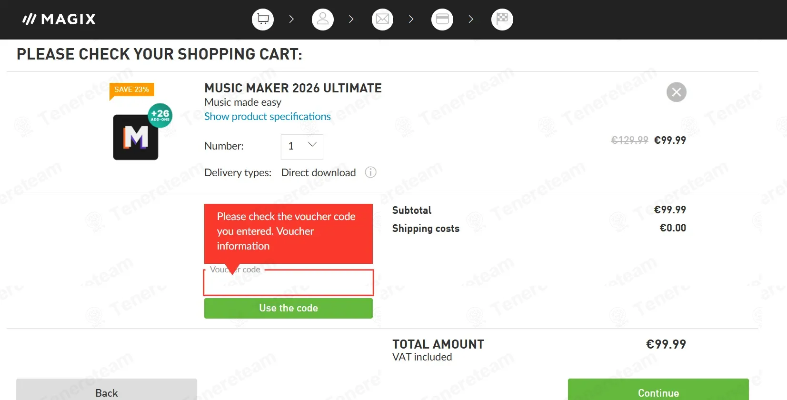Click the MAGIX logo
Image resolution: width=787 pixels, height=400 pixels.
click(59, 19)
